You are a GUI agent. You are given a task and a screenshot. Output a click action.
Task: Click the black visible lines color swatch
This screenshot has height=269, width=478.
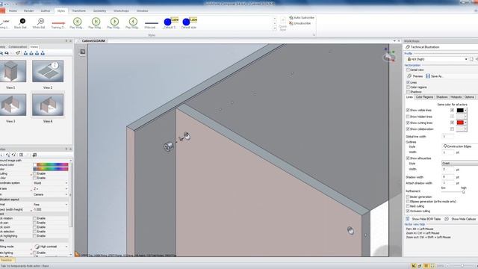(x=460, y=110)
